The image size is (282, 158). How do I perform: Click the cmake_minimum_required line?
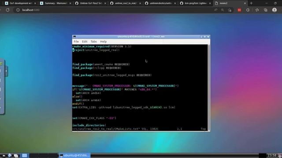pos(102,47)
